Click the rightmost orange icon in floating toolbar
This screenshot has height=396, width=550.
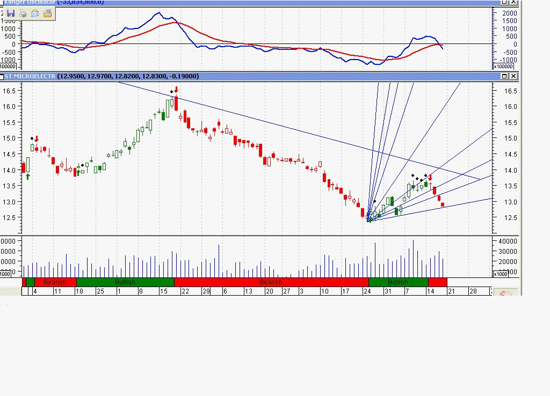coord(47,13)
